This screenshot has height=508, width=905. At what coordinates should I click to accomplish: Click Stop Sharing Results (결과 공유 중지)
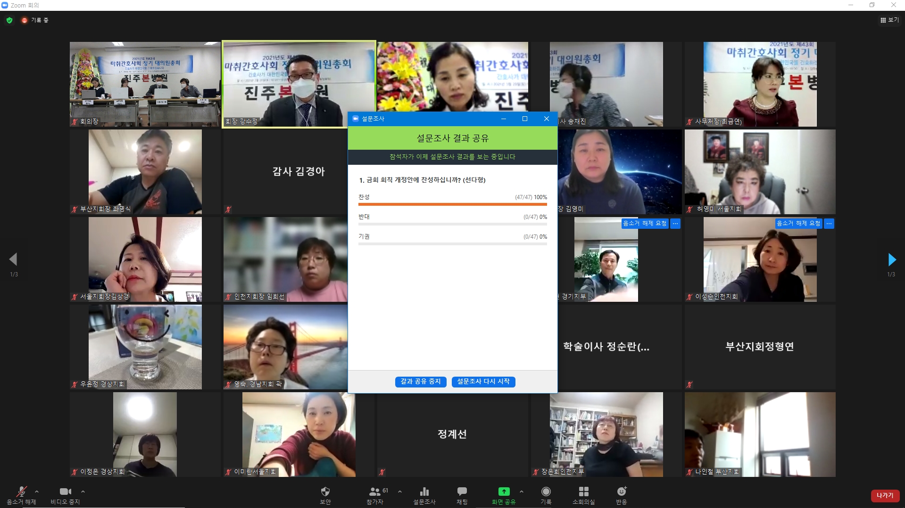[x=420, y=381]
